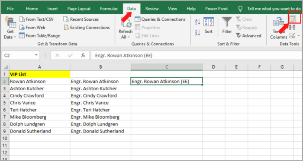Switch to the Home tab
The width and height of the screenshot is (303, 161).
point(32,9)
